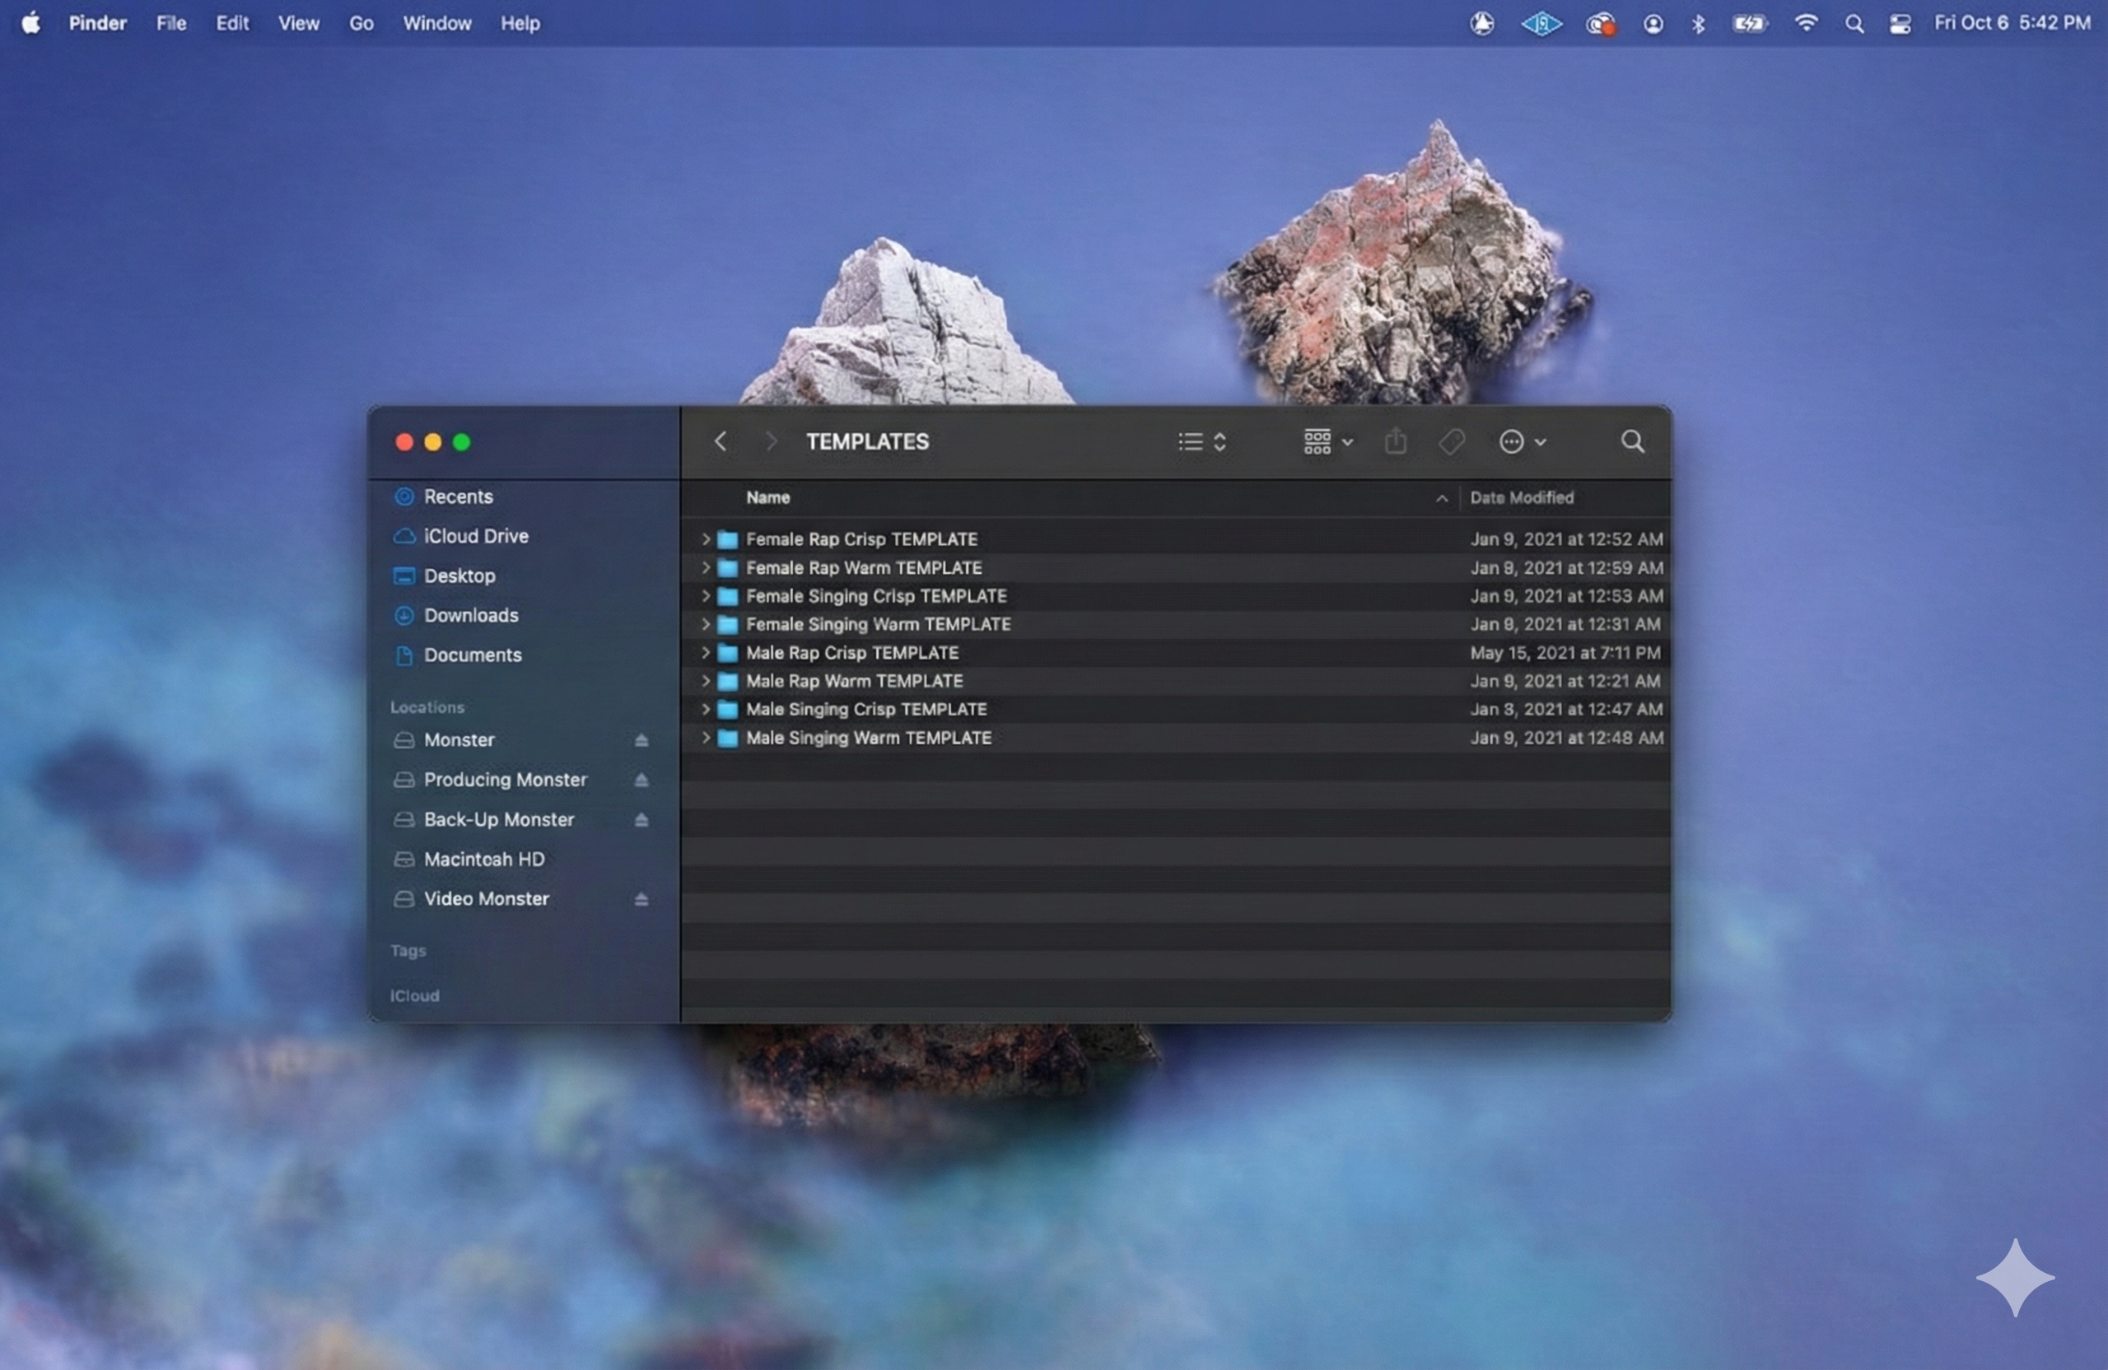The image size is (2108, 1370).
Task: Open Spotlight search in menu bar
Action: coord(1854,24)
